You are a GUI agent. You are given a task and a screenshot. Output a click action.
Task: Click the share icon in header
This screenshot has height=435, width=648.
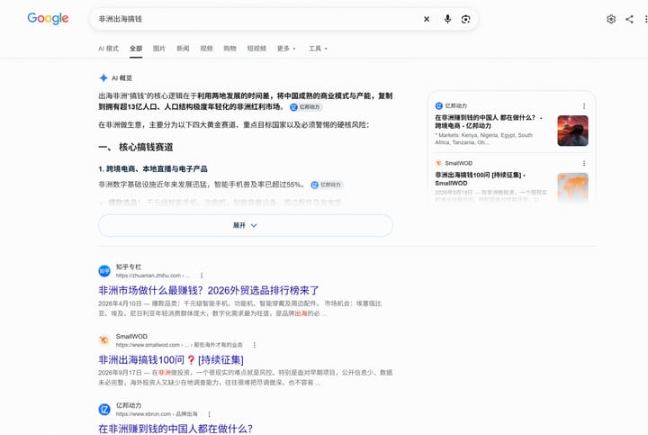tap(629, 19)
